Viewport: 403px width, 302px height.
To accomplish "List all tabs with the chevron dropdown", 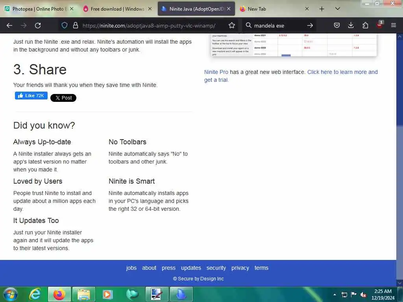I will [338, 9].
